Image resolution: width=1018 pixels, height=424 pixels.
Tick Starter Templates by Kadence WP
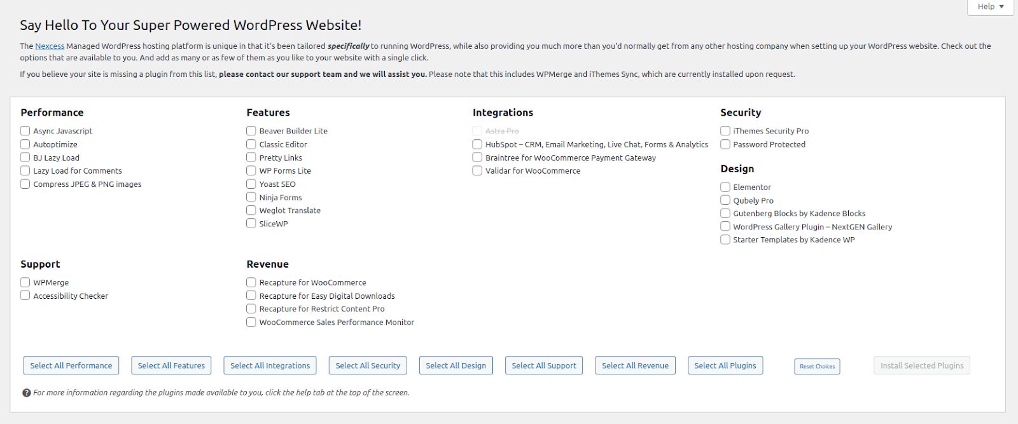click(725, 240)
